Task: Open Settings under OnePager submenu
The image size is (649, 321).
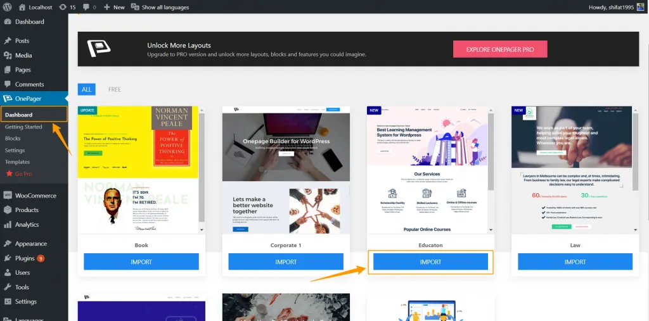Action: pos(15,150)
